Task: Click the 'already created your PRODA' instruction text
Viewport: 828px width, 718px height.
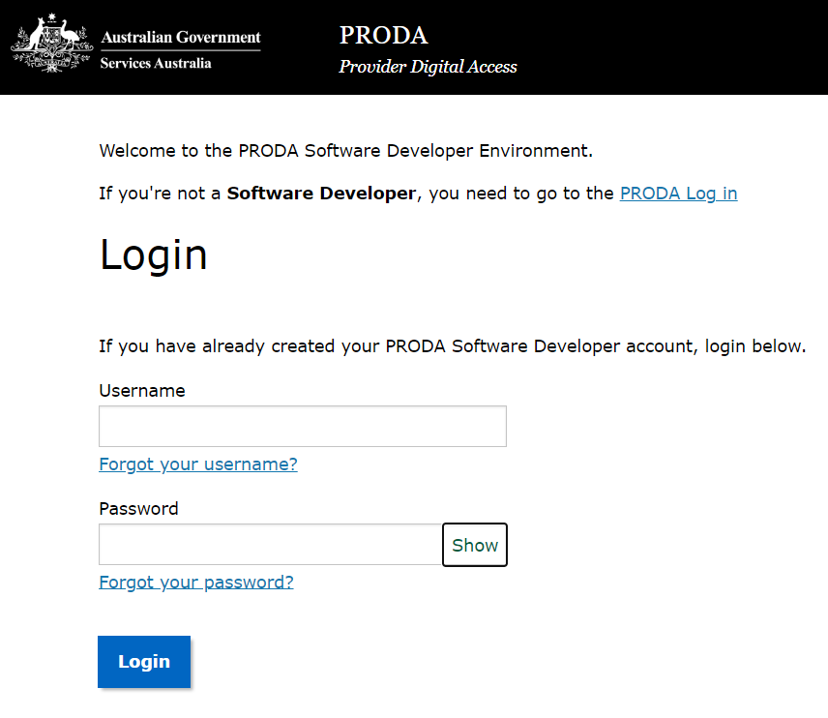Action: tap(453, 346)
